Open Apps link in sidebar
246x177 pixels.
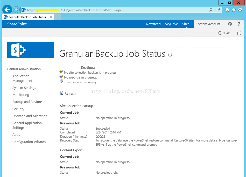point(16,135)
